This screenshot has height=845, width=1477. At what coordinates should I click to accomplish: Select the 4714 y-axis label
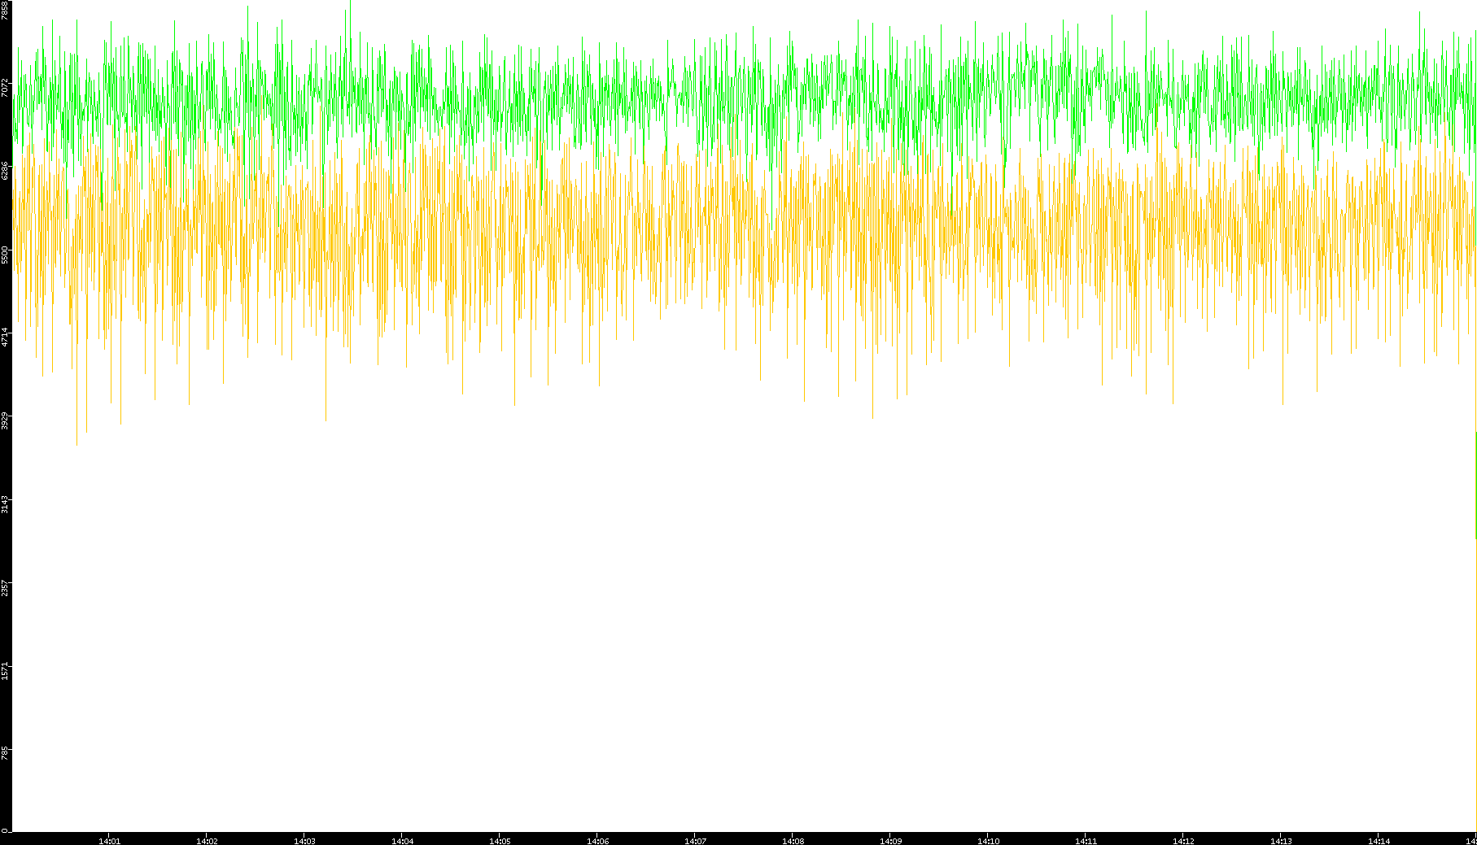coord(6,337)
